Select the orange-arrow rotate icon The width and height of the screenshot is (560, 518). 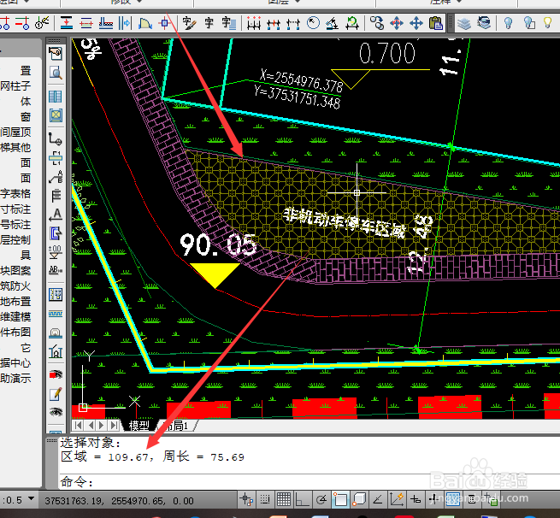(x=352, y=24)
